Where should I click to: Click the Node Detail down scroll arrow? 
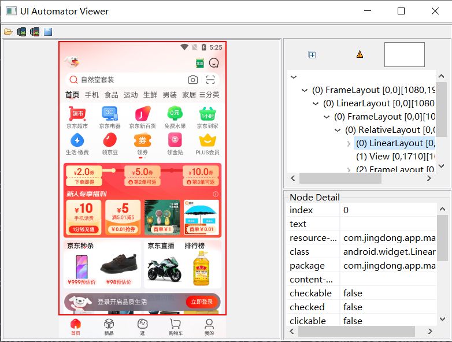[x=443, y=319]
